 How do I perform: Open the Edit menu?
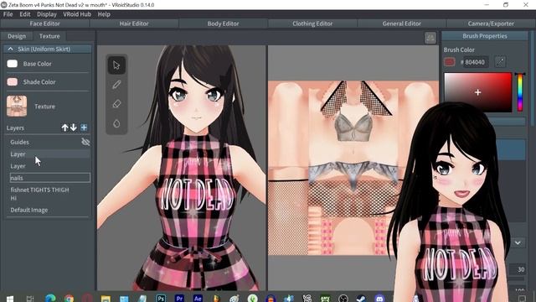pos(25,14)
